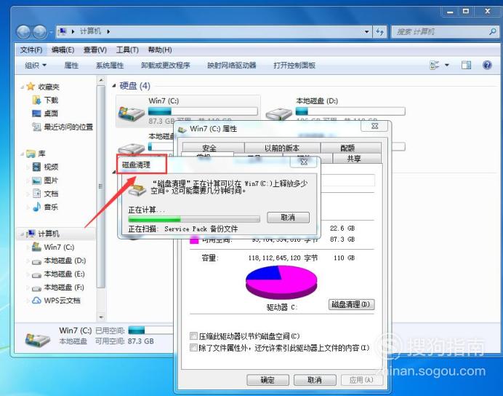Switch to the 安全 tab
This screenshot has width=503, height=396.
(209, 148)
